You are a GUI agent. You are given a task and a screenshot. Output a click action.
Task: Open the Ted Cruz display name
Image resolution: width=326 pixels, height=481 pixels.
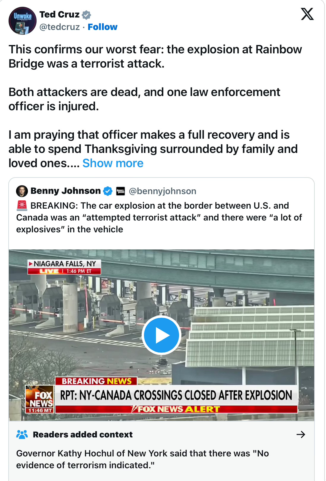point(60,14)
